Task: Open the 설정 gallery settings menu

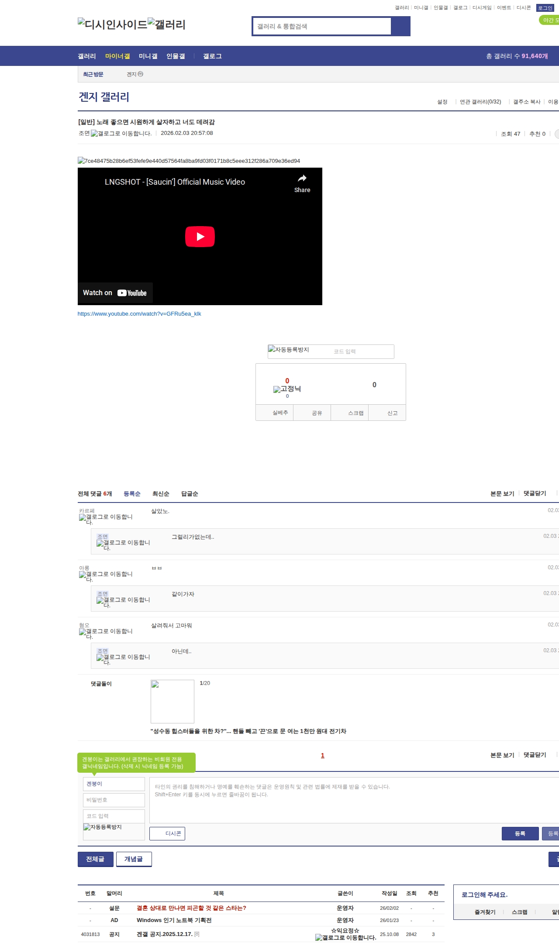Action: pos(442,102)
